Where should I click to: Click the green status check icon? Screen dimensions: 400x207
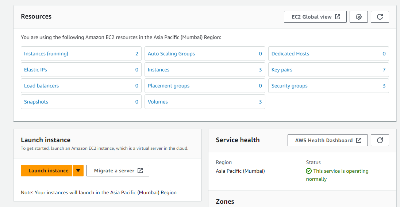tap(309, 171)
